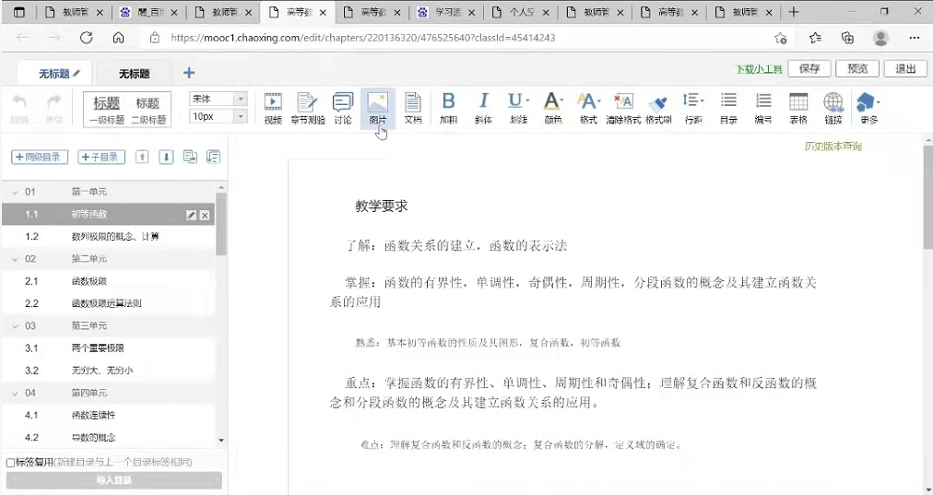933x495 pixels.
Task: Insert a table with 表格 icon
Action: [x=798, y=108]
